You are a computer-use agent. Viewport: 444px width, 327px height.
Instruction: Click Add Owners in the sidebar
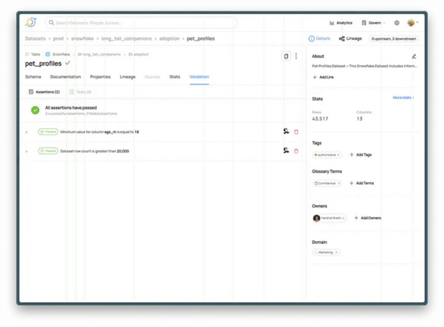pos(368,218)
